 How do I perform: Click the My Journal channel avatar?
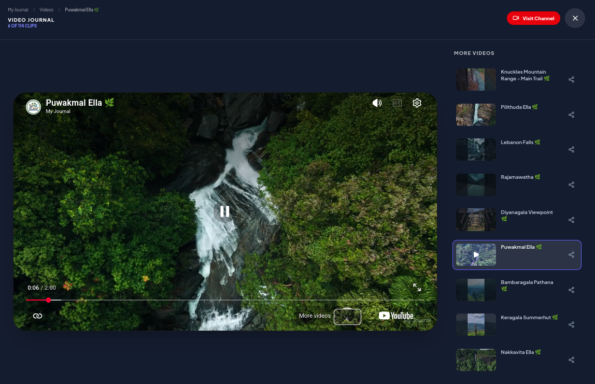click(x=33, y=107)
